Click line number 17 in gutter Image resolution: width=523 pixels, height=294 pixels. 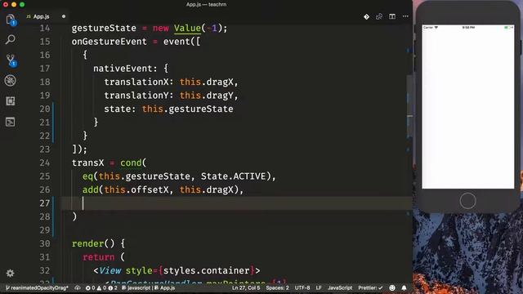pos(45,69)
